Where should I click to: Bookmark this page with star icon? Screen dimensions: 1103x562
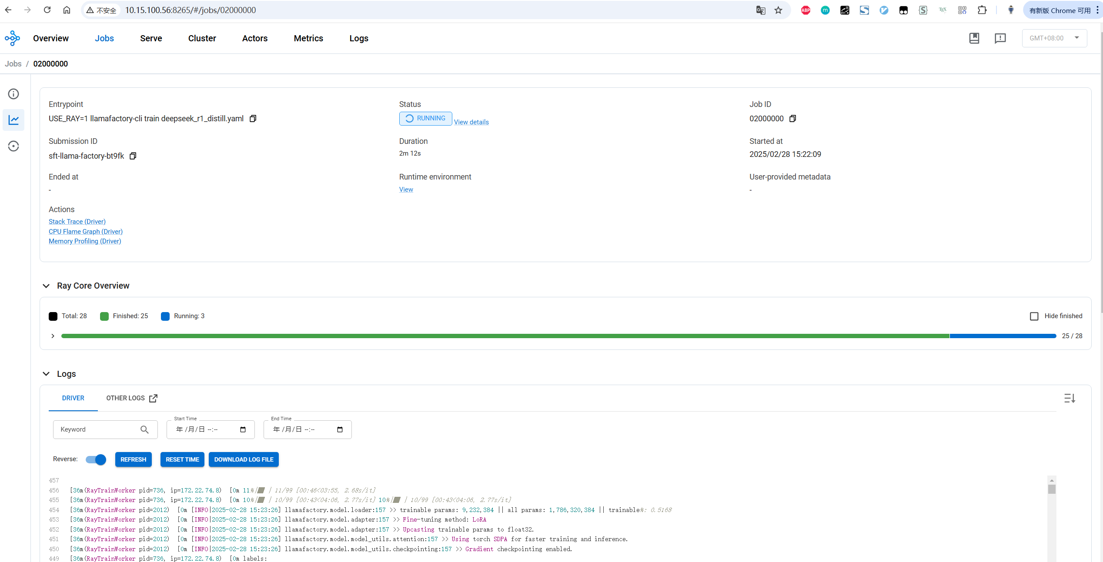click(778, 10)
